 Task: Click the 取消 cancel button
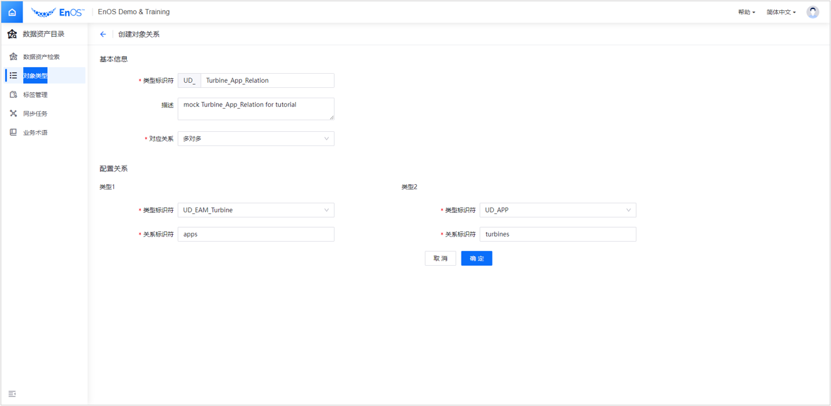(x=440, y=258)
